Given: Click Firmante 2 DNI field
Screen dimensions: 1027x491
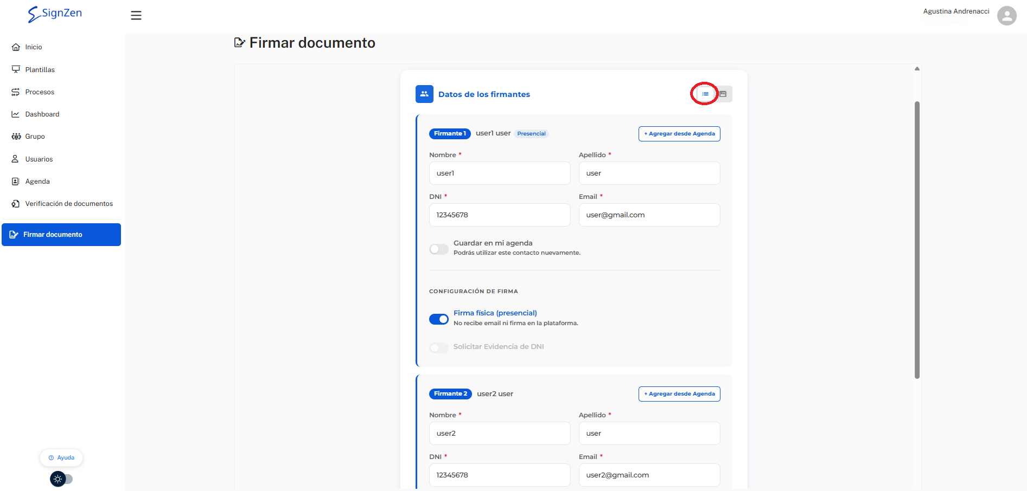Looking at the screenshot, I should click(x=500, y=475).
